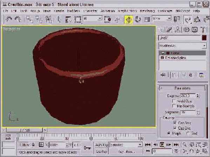This screenshot has width=210, height=157.
Task: Switch to the Display command panel tab
Action: (x=195, y=30)
